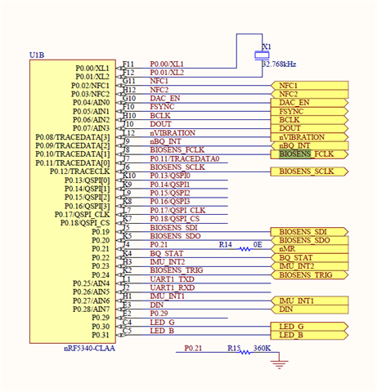Select the nMR port symbol
Image resolution: width=377 pixels, height=392 pixels.
[309, 249]
